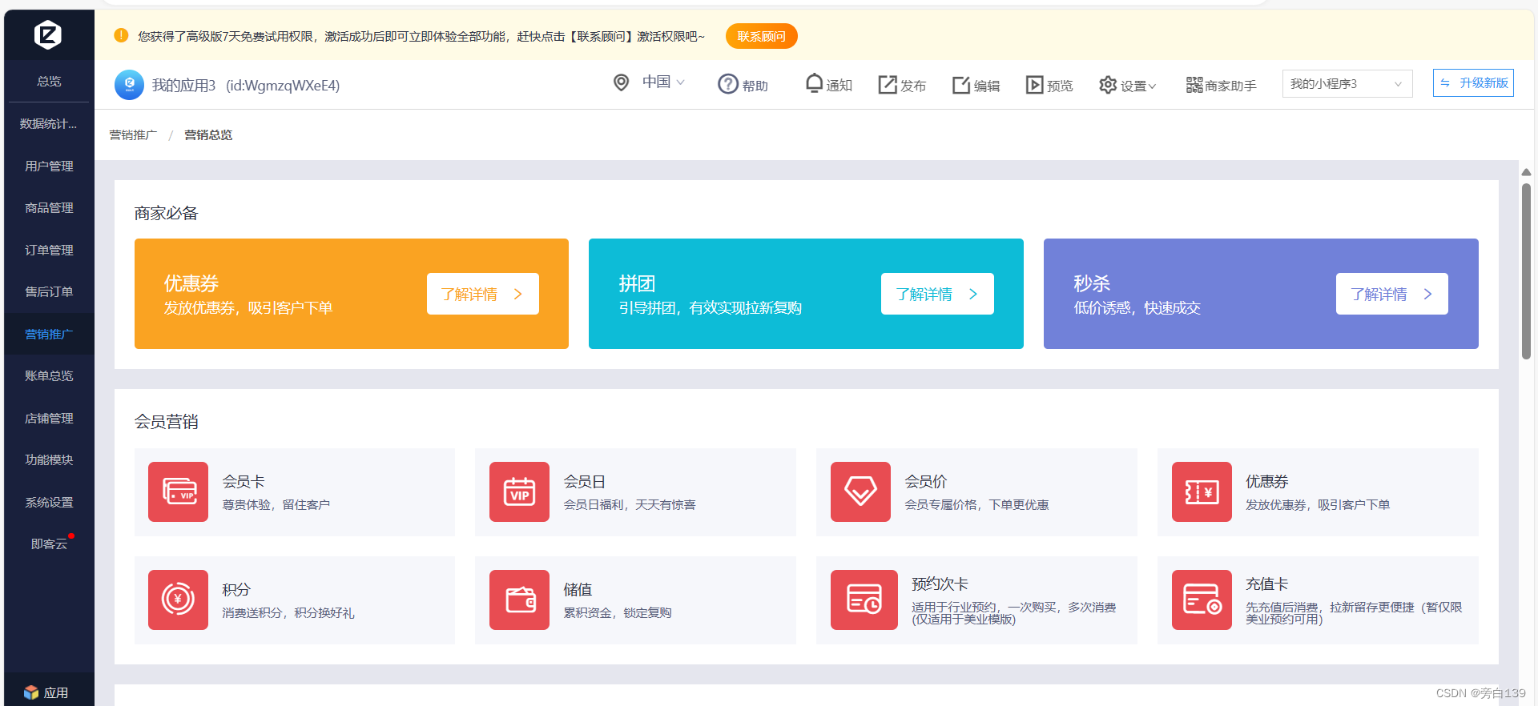
Task: Click the swap icon in 升级新版 button
Action: 1445,83
